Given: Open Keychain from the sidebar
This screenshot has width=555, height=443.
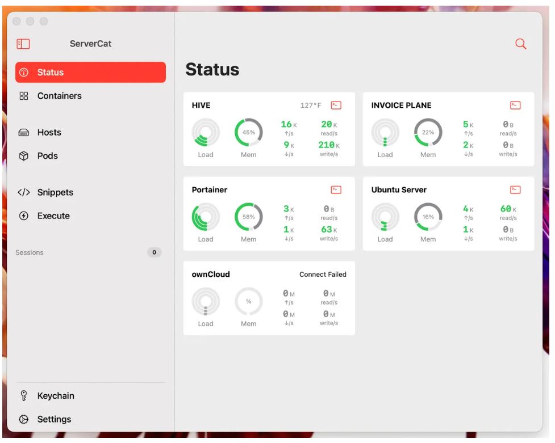Looking at the screenshot, I should (x=55, y=396).
